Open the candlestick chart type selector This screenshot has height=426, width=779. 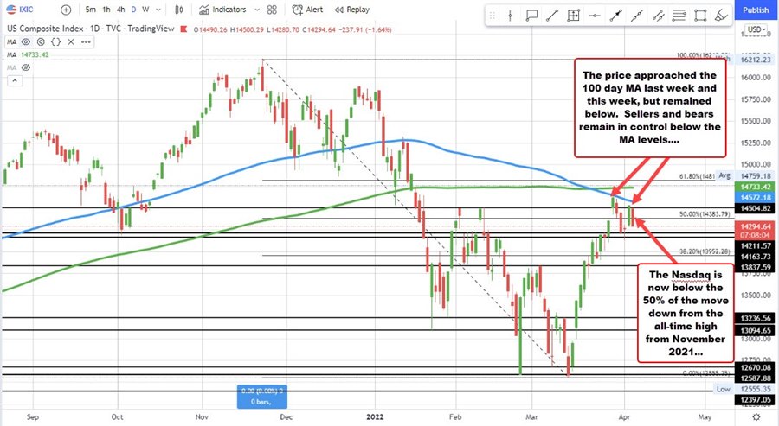coord(179,10)
